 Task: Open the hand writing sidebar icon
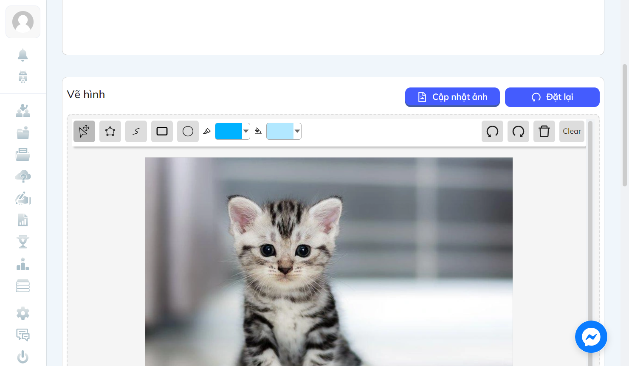(x=23, y=198)
